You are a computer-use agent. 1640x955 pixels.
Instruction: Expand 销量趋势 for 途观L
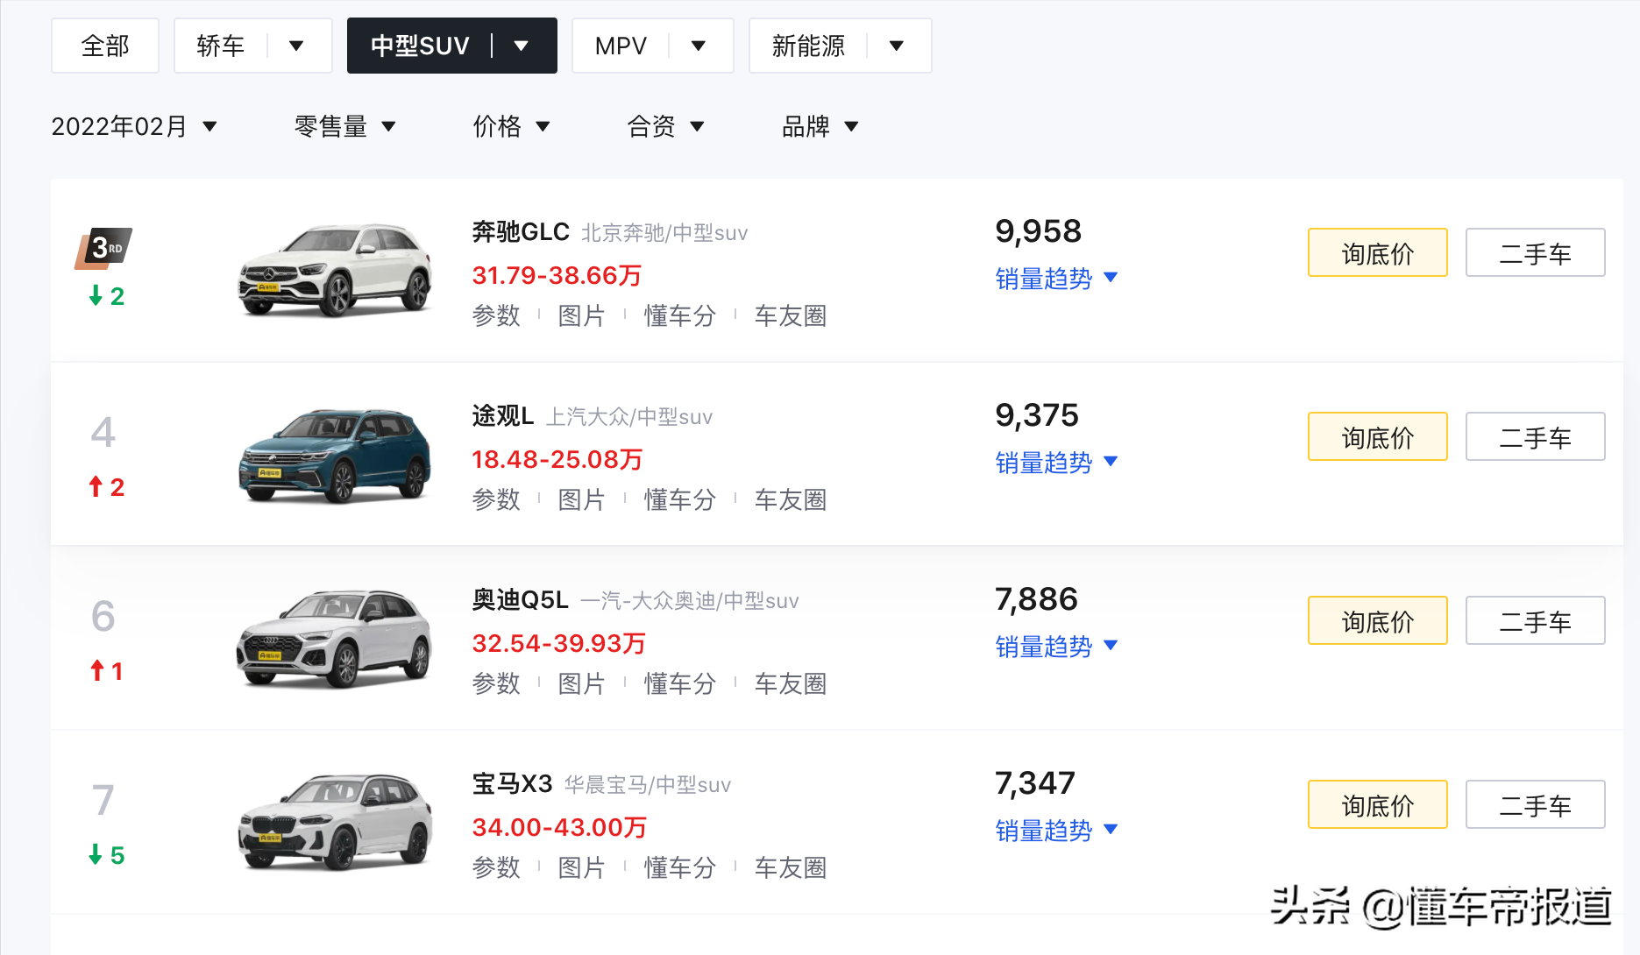tap(1056, 463)
